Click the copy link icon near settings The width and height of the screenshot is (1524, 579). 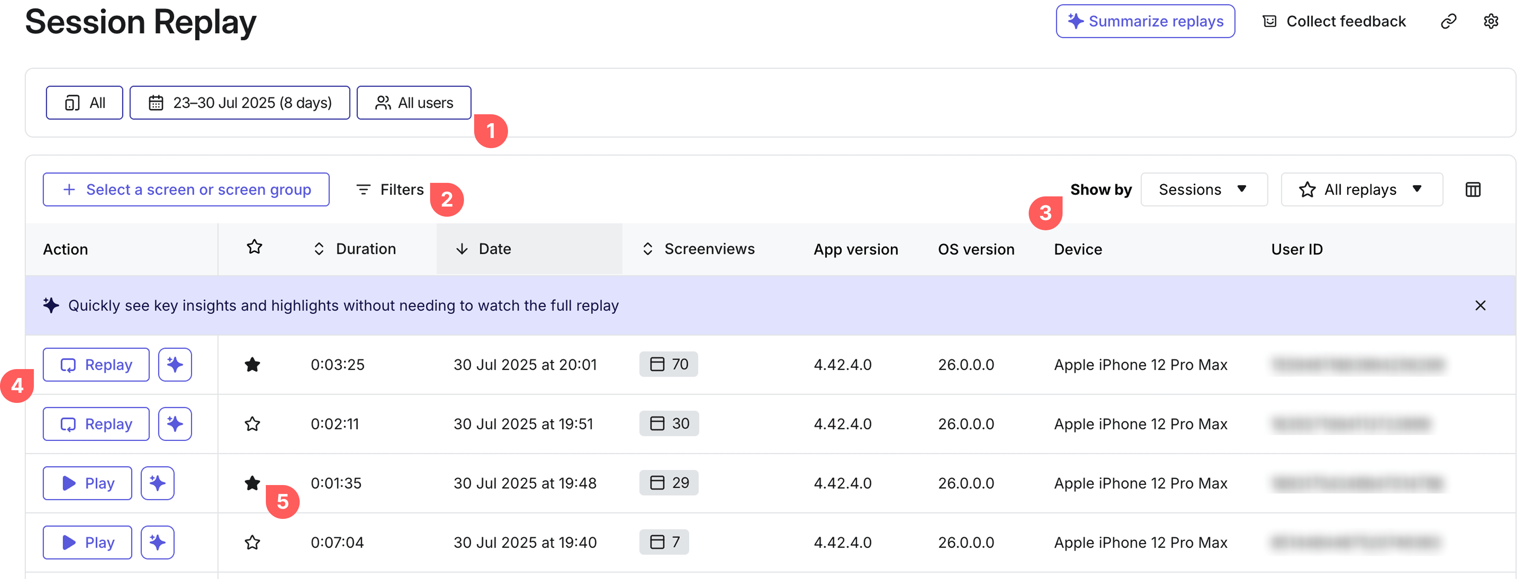click(1449, 21)
